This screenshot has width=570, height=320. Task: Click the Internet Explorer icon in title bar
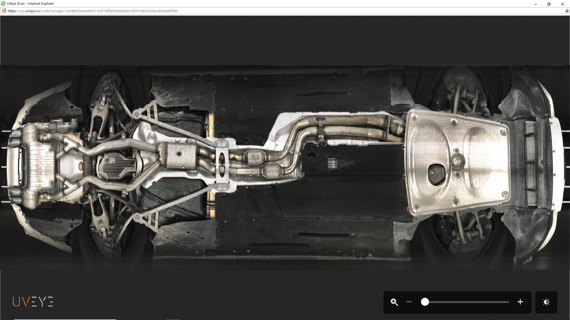coord(4,4)
